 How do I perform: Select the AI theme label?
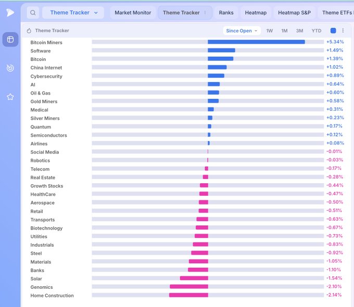coord(33,85)
